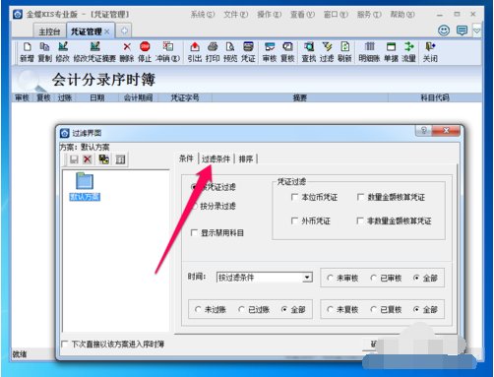The image size is (494, 377).
Task: Open the 窗口(W) menu
Action: pos(336,15)
